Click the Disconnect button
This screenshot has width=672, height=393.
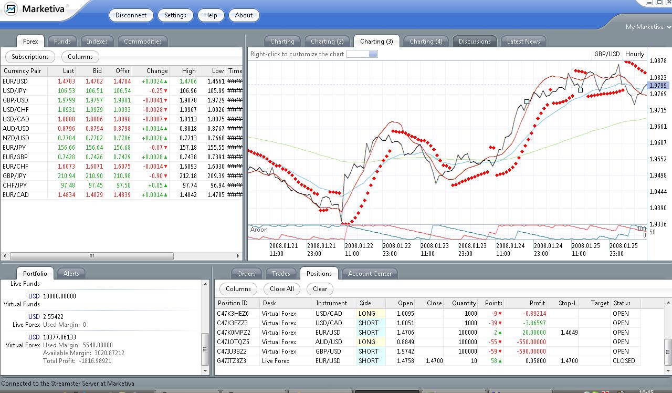click(x=131, y=15)
